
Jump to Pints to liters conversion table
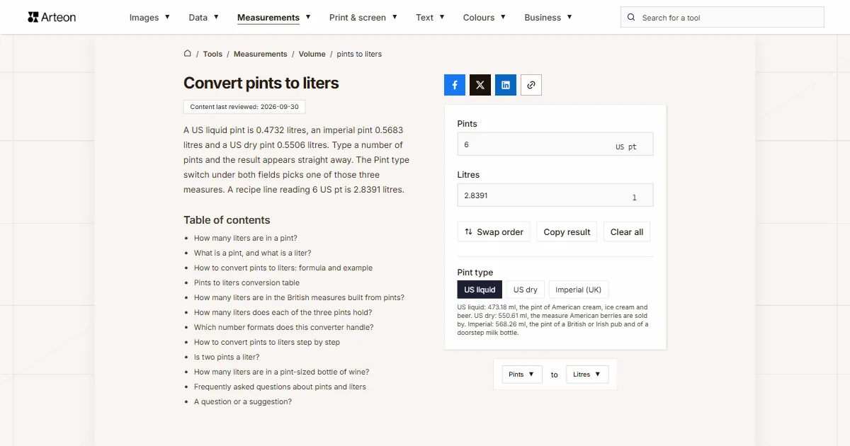click(x=246, y=282)
